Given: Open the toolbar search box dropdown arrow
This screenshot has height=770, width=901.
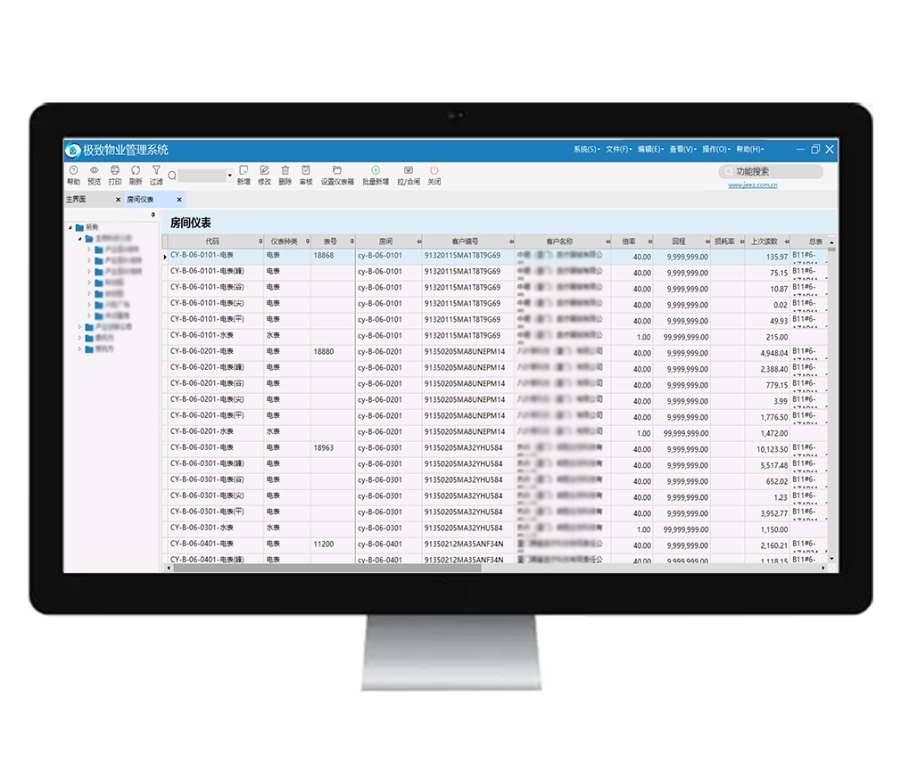Looking at the screenshot, I should click(x=230, y=176).
